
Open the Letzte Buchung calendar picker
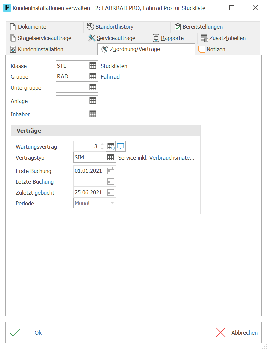[x=111, y=181]
